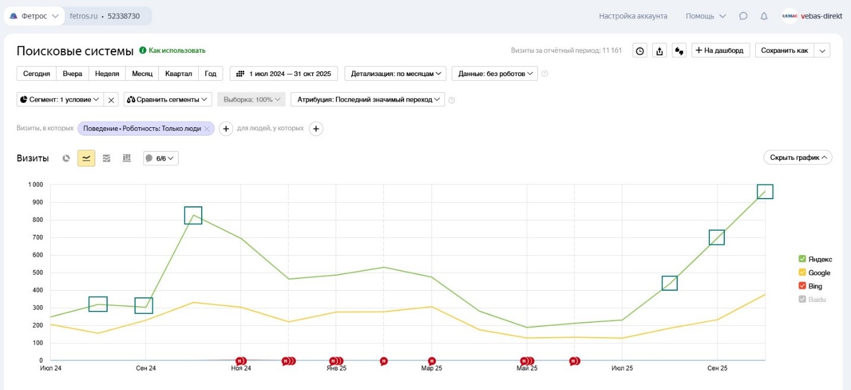Click the Ноя 24 annotation marker on timeline
Viewport: 851px width, 390px height.
coord(240,361)
